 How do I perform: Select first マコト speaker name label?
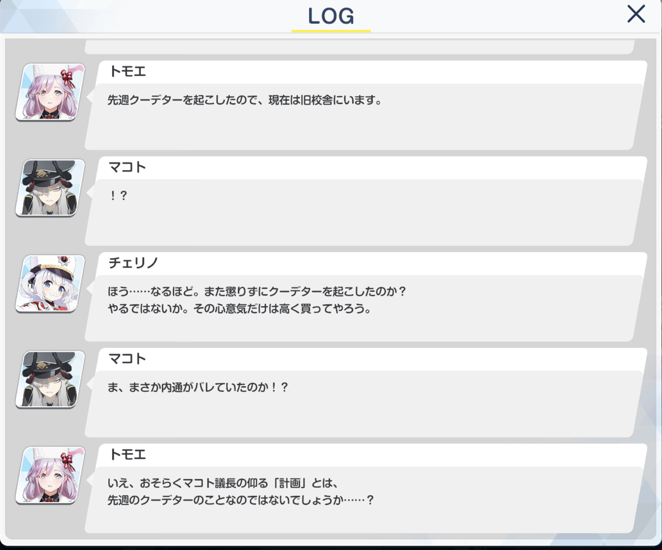coord(127,167)
